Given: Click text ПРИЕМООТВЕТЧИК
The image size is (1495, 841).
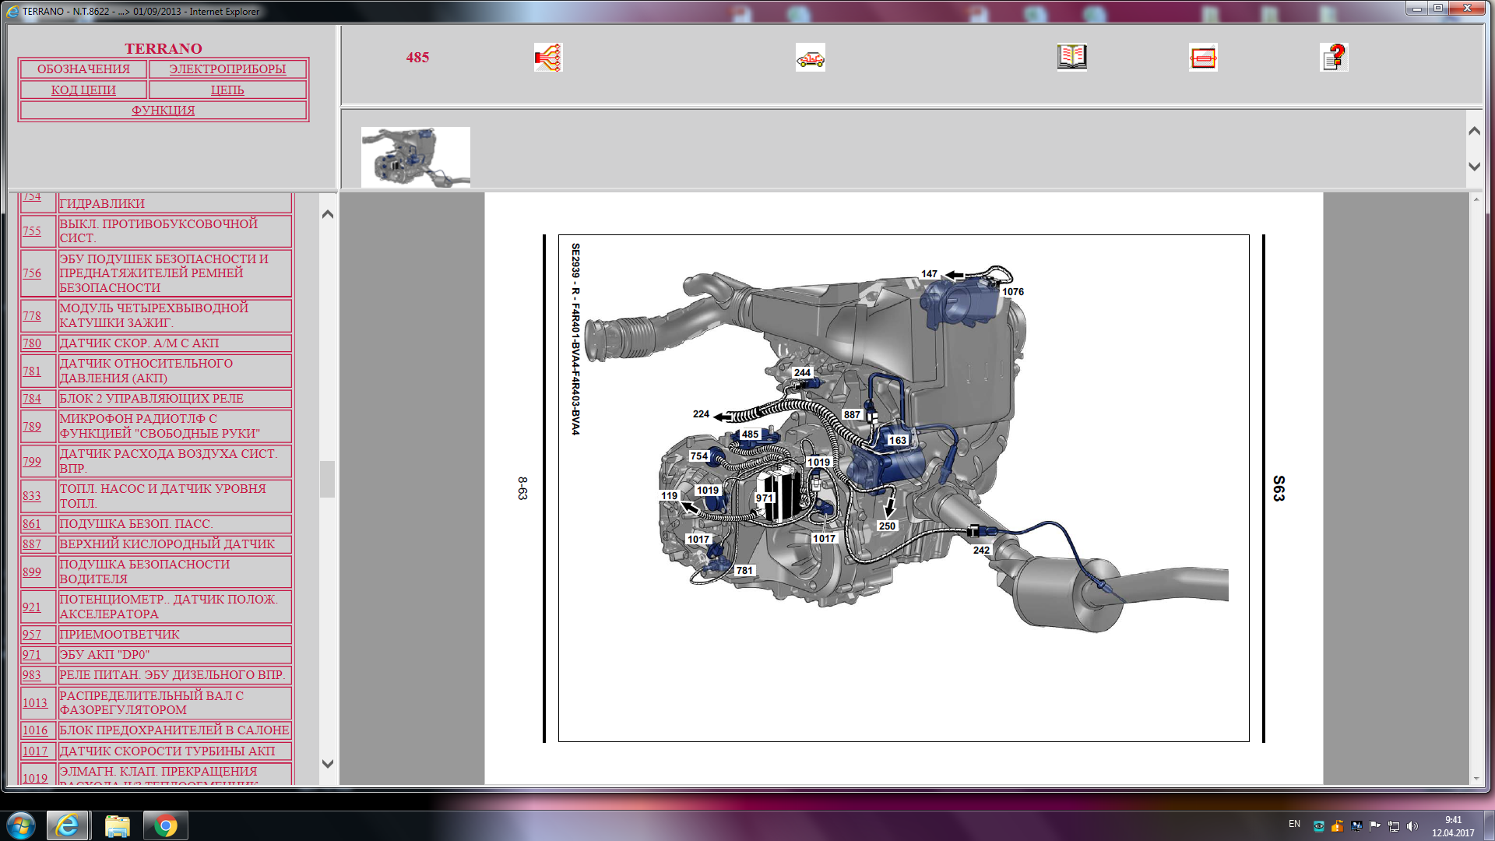Looking at the screenshot, I should pos(120,635).
